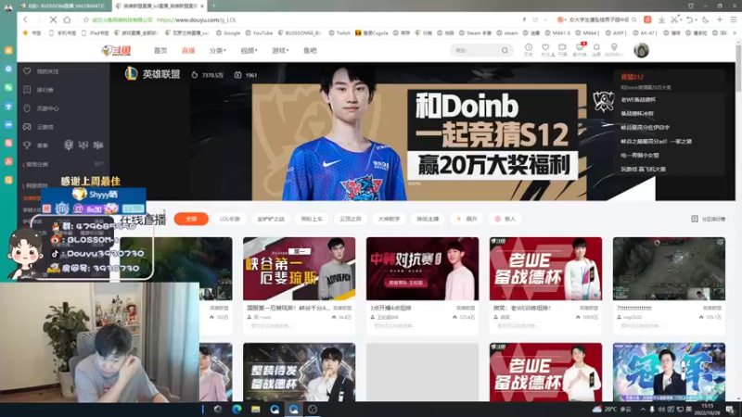
Task: Select 云顶之弈 filter pill
Action: [x=351, y=219]
